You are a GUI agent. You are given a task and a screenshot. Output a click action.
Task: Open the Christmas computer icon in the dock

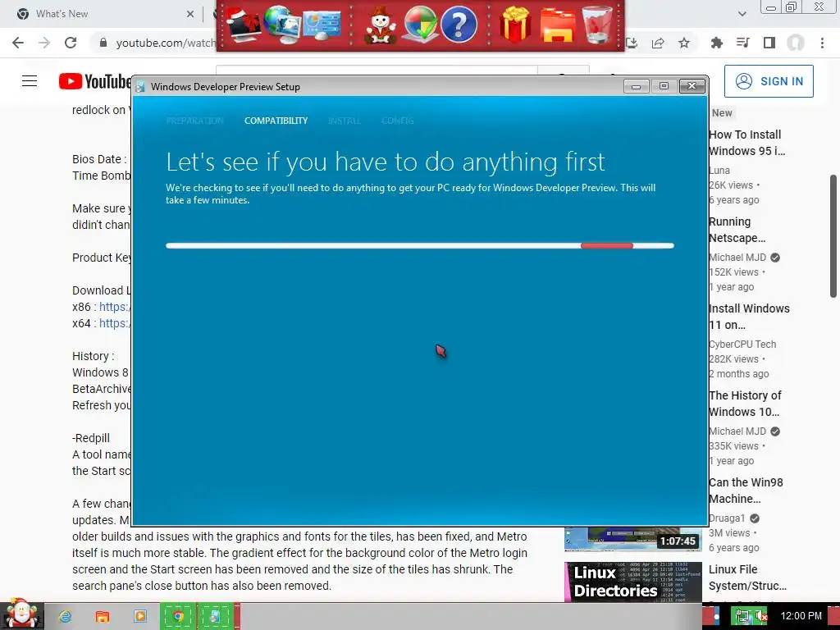click(243, 25)
